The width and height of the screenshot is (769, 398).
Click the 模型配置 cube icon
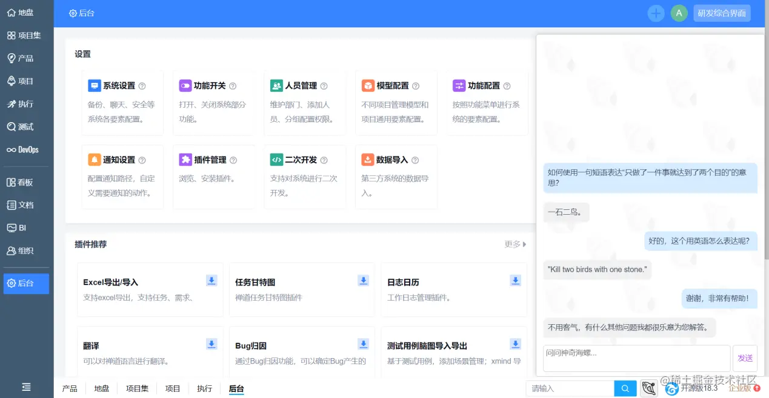click(x=368, y=86)
